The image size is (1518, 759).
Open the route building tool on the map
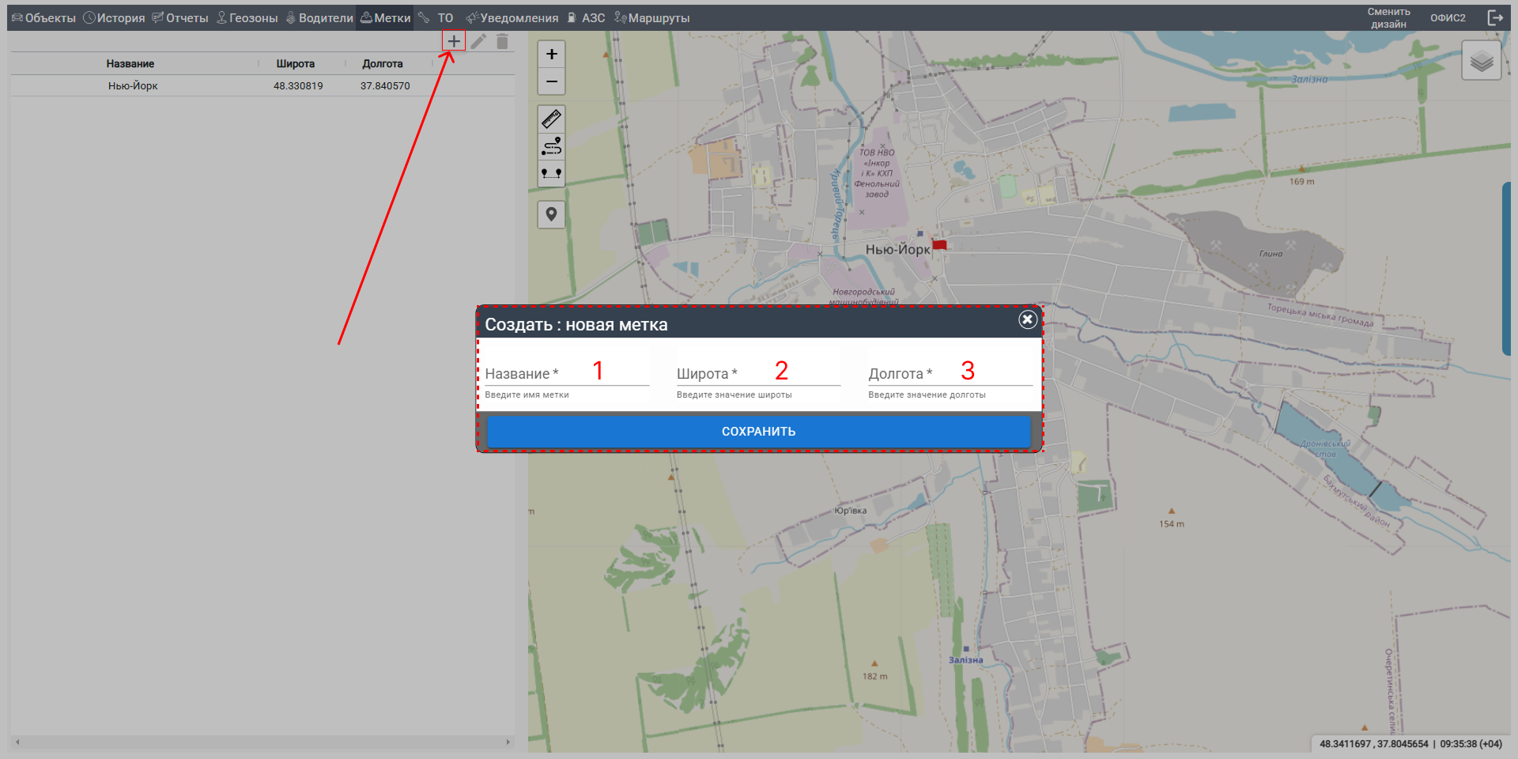[x=551, y=146]
